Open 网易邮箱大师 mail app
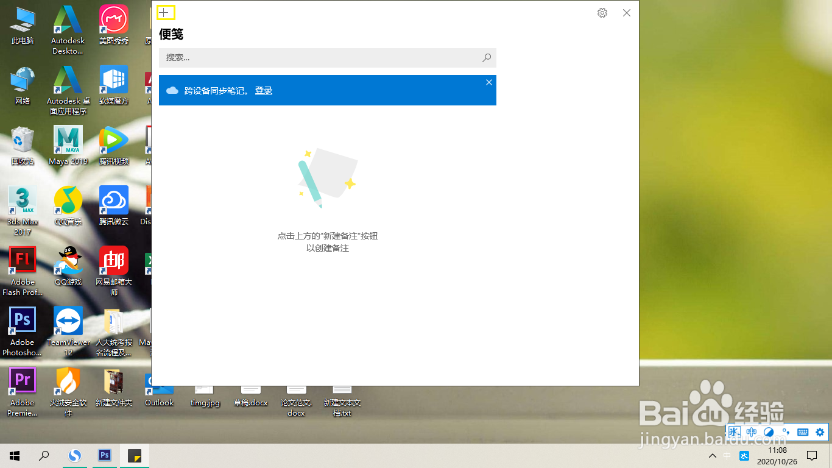 [x=113, y=260]
